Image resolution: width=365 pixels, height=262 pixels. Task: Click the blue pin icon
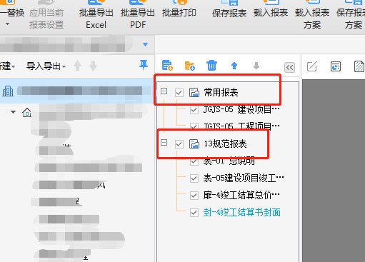(144, 65)
